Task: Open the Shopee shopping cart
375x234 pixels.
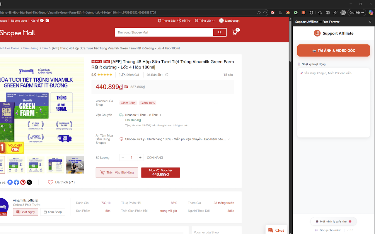Action: point(235,32)
